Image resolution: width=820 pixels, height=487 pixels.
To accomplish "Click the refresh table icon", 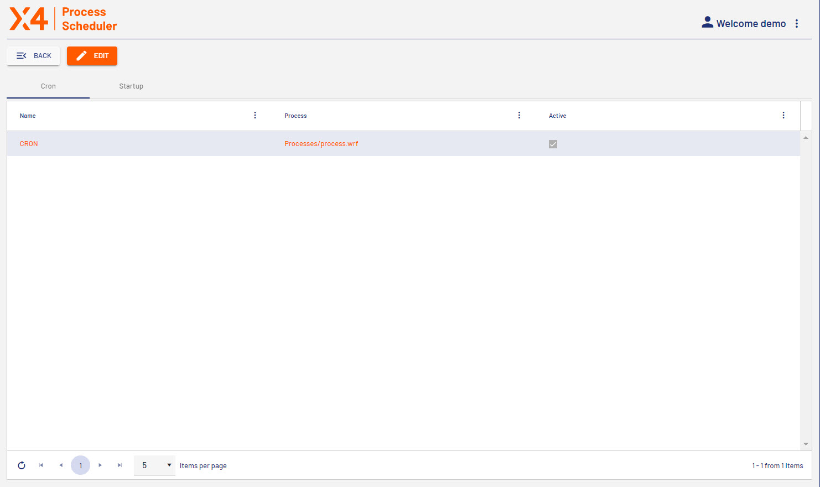I will [22, 465].
